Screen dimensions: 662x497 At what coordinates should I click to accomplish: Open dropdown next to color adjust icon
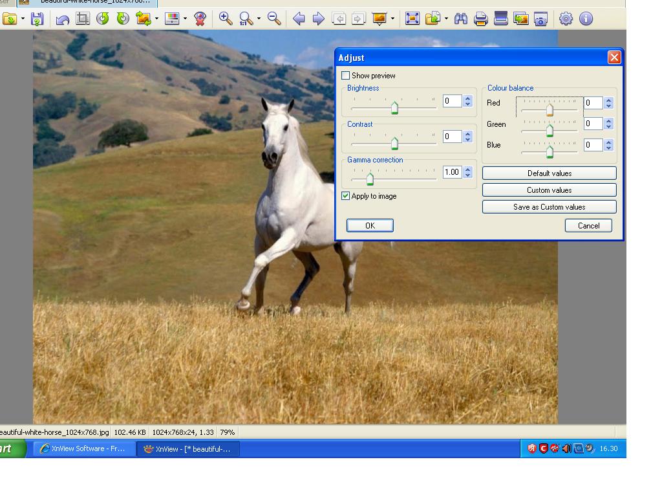click(185, 19)
